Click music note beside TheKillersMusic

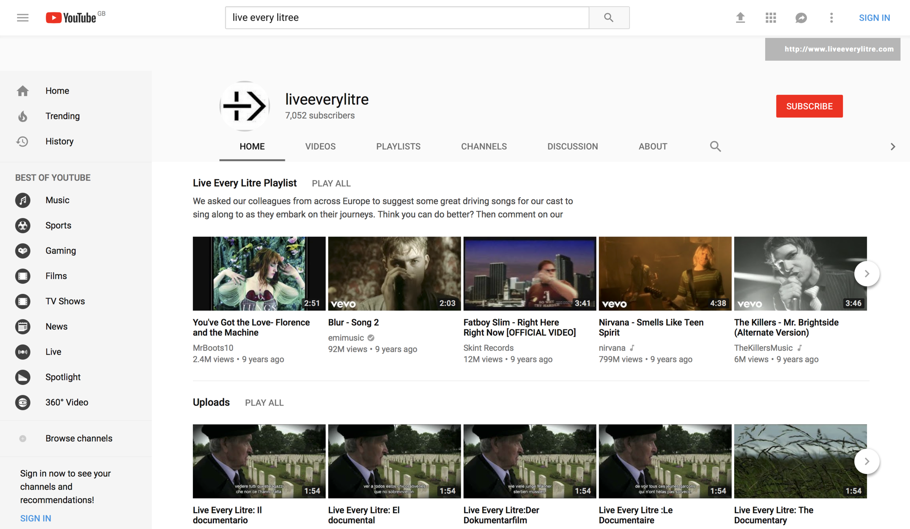coord(800,348)
